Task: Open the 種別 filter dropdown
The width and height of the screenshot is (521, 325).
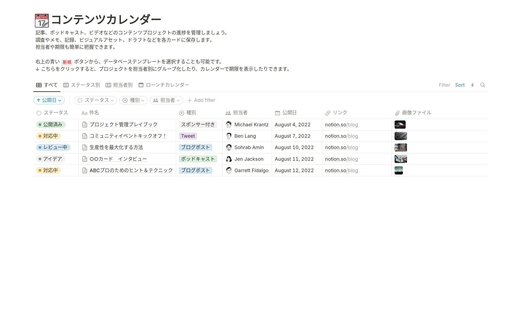Action: (133, 100)
